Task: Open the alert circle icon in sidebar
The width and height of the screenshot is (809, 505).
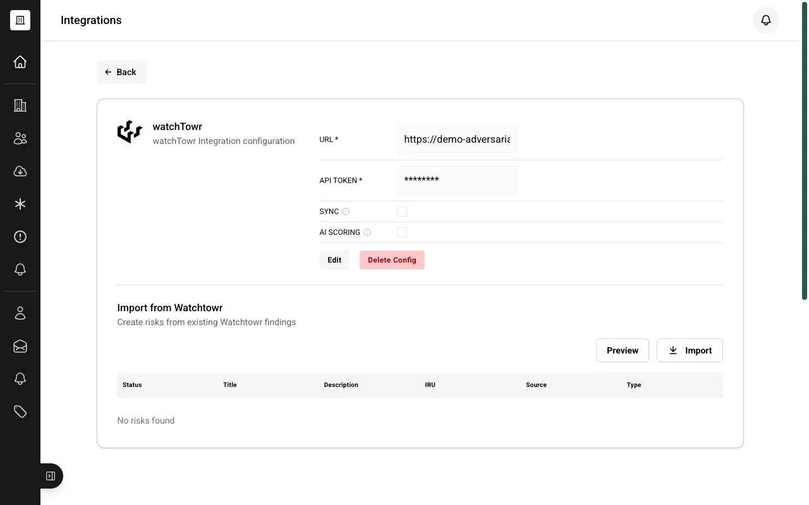Action: point(20,237)
